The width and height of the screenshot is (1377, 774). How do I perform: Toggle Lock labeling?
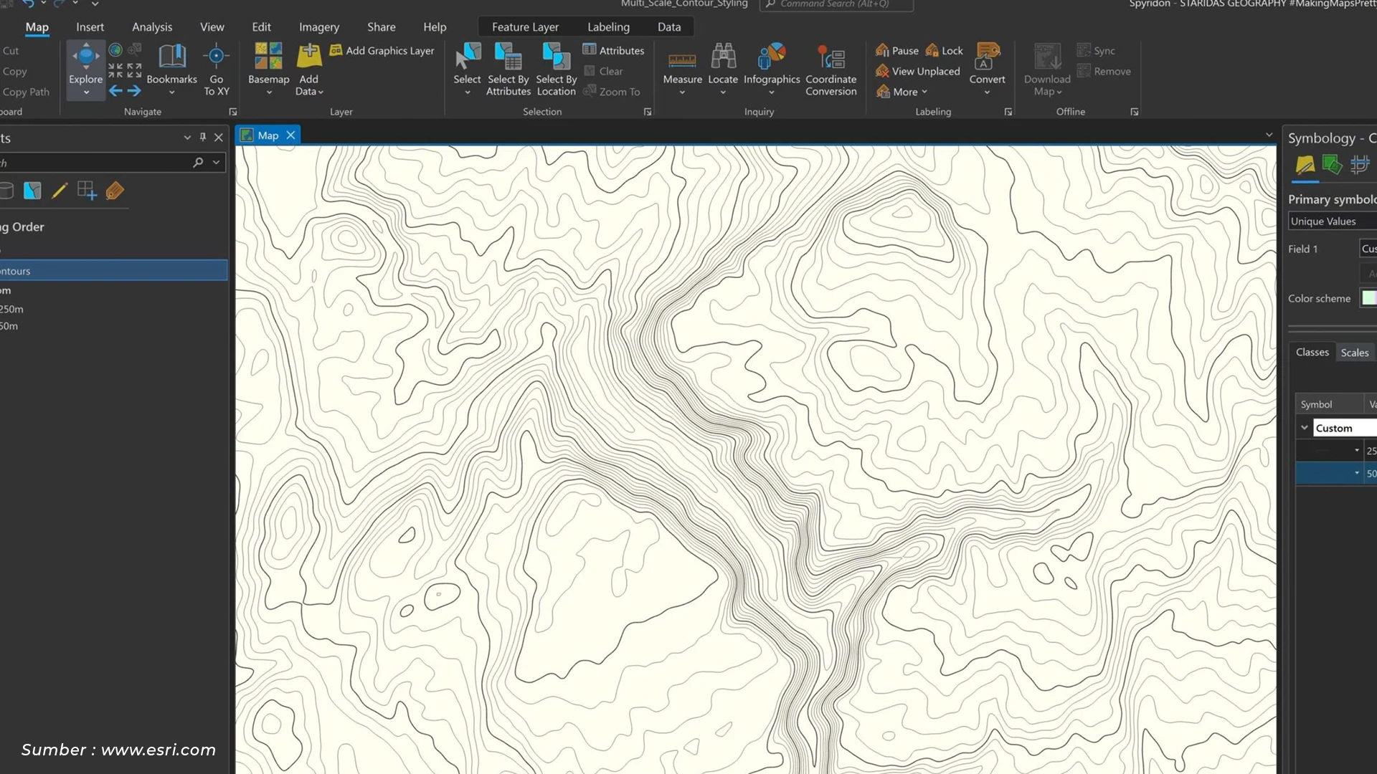(943, 50)
